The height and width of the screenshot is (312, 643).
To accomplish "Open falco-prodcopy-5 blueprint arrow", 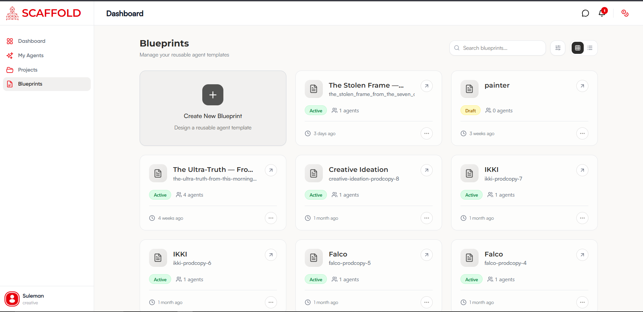I will (x=427, y=255).
